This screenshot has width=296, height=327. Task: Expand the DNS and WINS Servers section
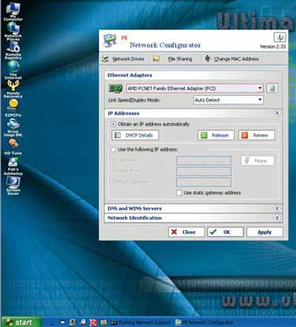pyautogui.click(x=277, y=209)
